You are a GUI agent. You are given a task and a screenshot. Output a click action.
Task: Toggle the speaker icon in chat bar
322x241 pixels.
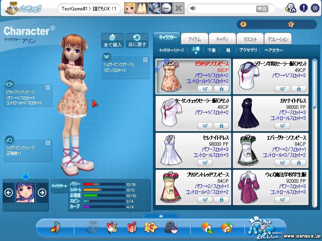pyautogui.click(x=193, y=8)
